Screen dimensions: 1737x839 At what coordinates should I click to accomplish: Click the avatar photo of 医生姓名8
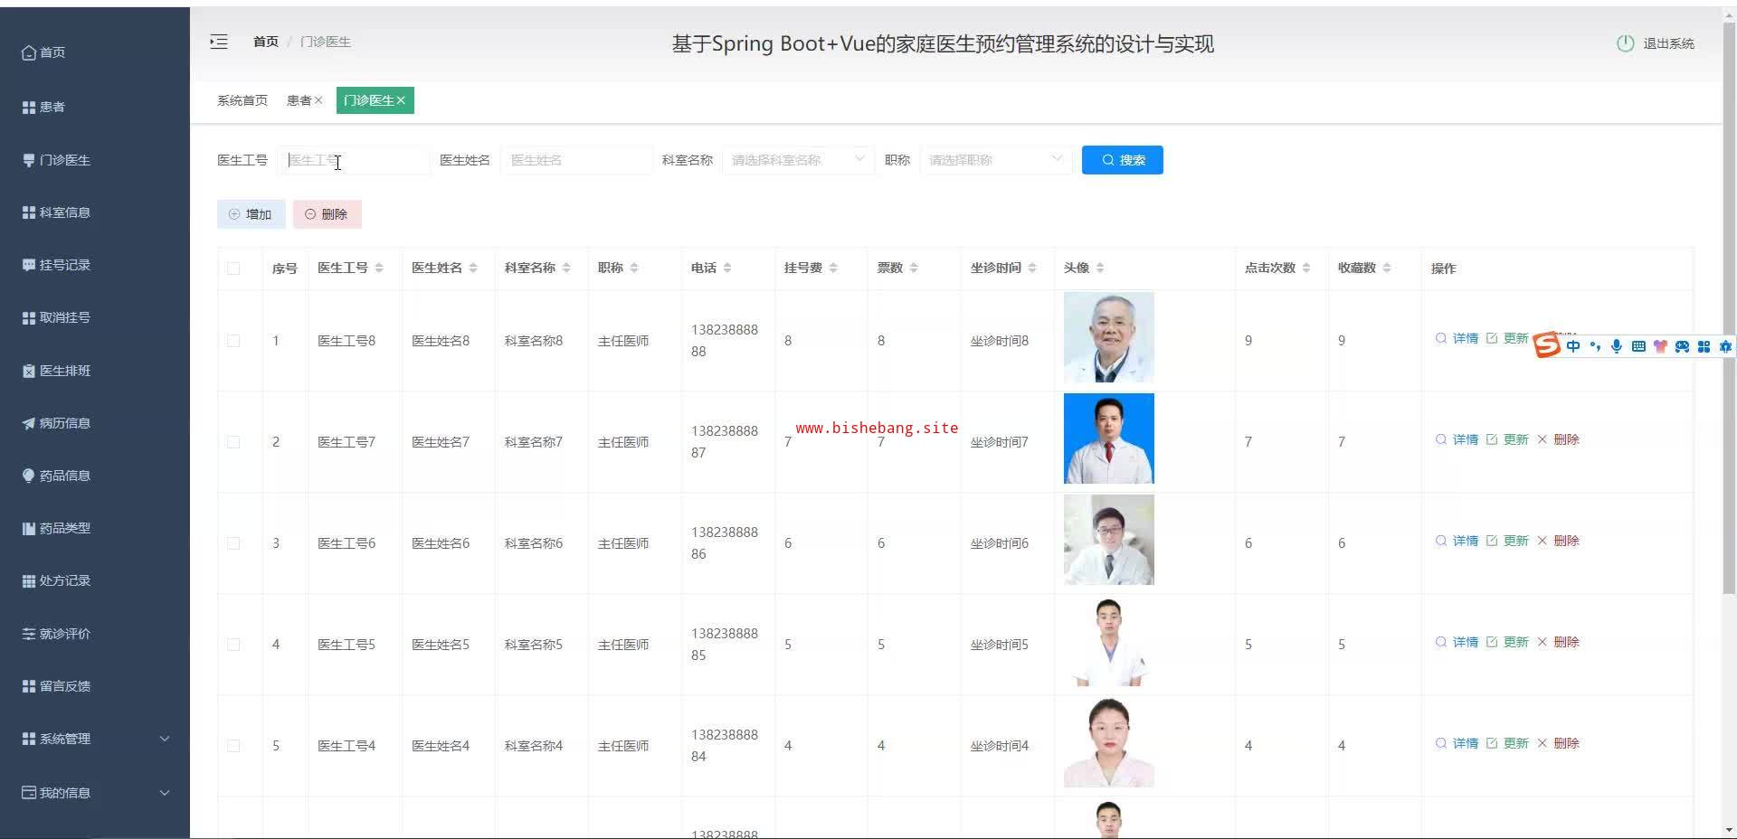pos(1109,337)
